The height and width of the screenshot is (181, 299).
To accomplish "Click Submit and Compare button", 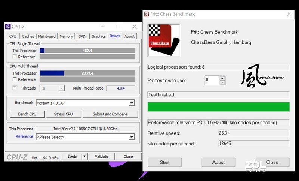I will [110, 114].
